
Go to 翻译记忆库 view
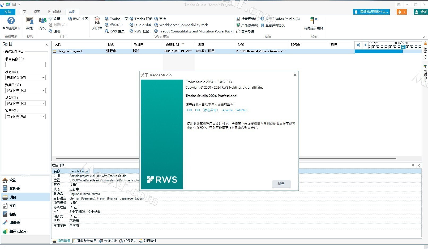coord(25,231)
